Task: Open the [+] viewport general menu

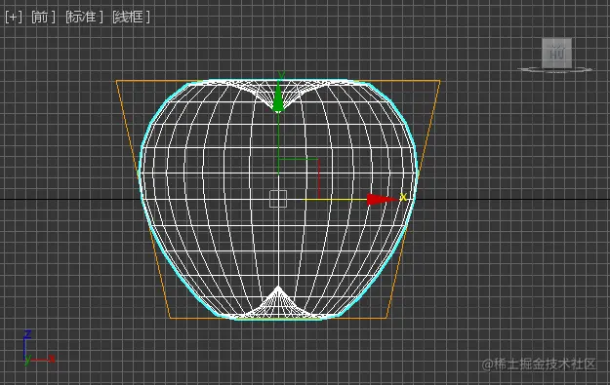Action: (x=14, y=18)
